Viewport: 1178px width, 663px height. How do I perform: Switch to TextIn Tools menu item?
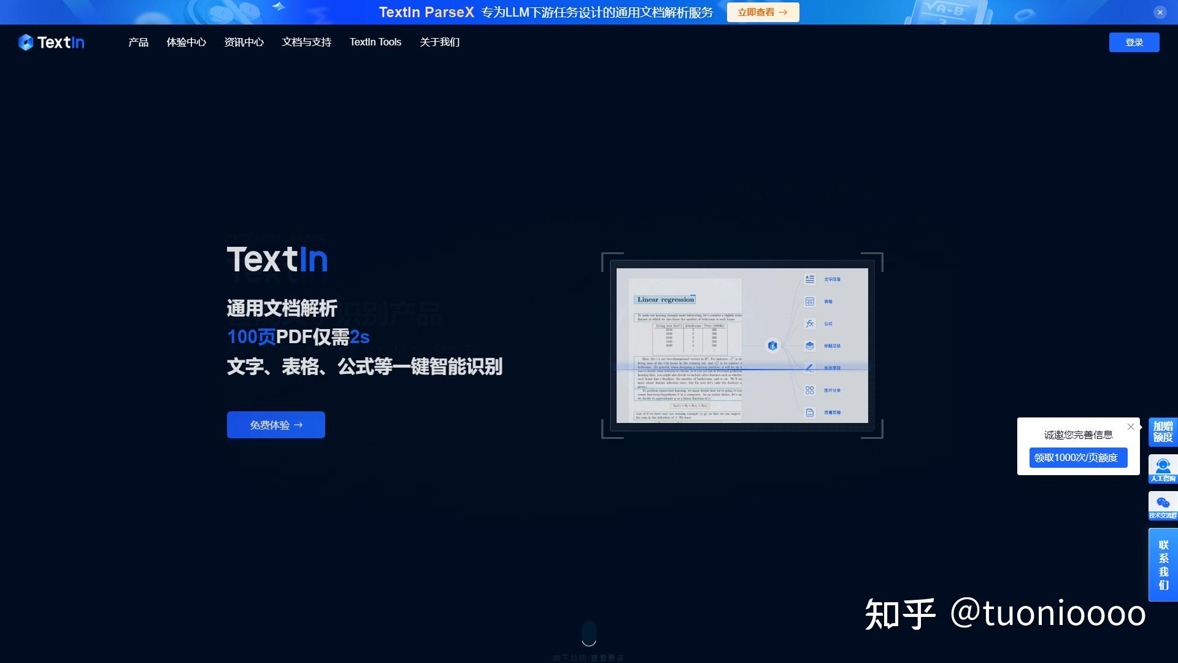[375, 42]
